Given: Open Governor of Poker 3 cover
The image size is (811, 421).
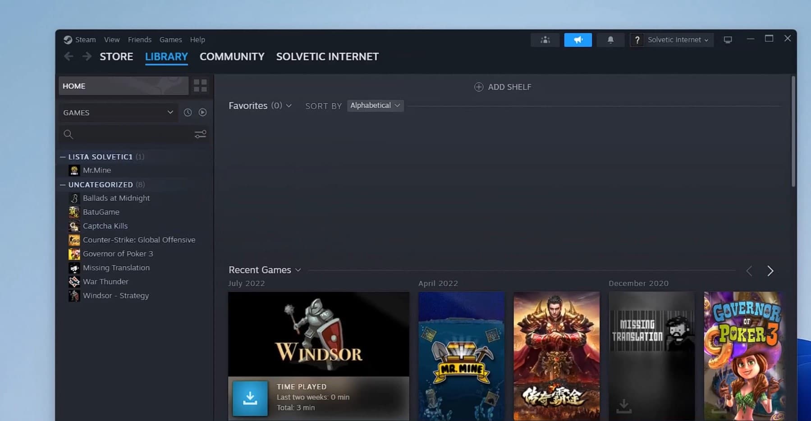Looking at the screenshot, I should [744, 356].
